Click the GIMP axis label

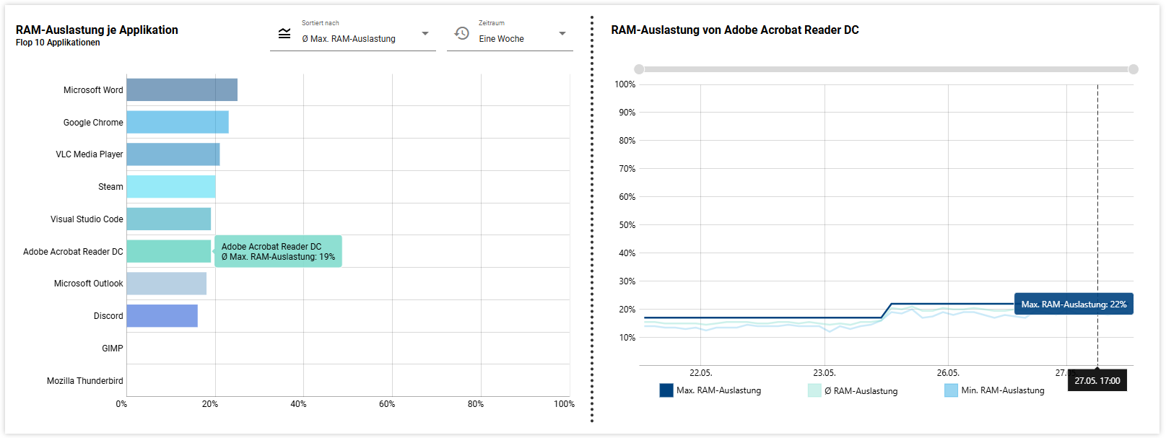113,349
